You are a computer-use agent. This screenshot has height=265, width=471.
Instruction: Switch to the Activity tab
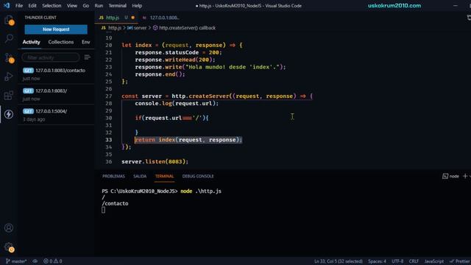pos(31,42)
